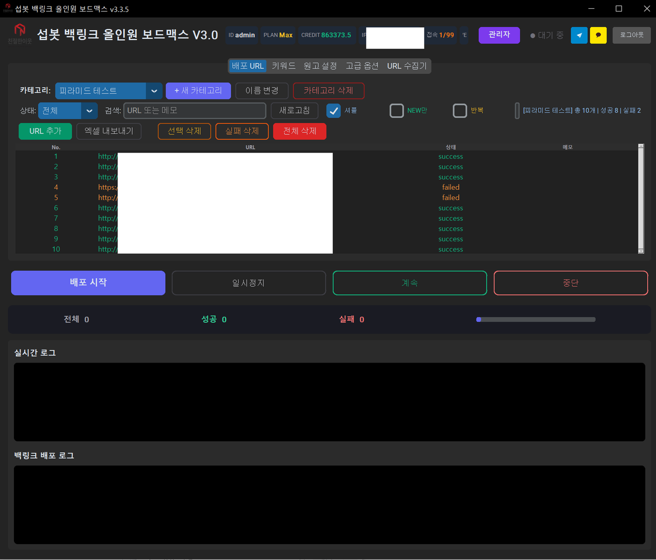Enable the NEW만 checkbox
Image resolution: width=656 pixels, height=560 pixels.
point(397,111)
